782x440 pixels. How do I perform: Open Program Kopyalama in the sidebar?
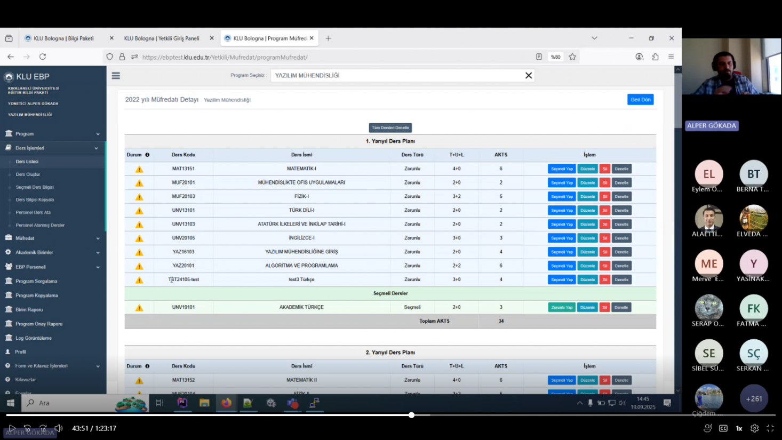[36, 295]
